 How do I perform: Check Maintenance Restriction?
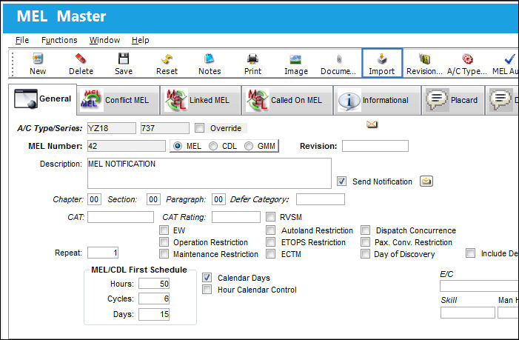pyautogui.click(x=164, y=254)
